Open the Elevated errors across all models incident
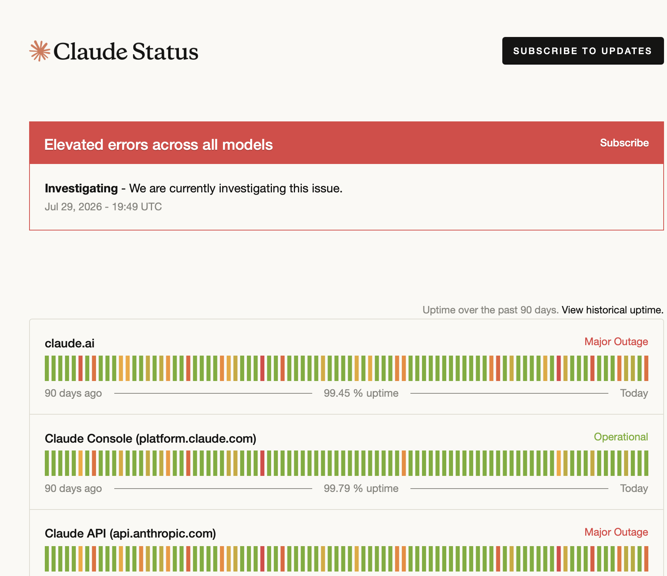 158,145
